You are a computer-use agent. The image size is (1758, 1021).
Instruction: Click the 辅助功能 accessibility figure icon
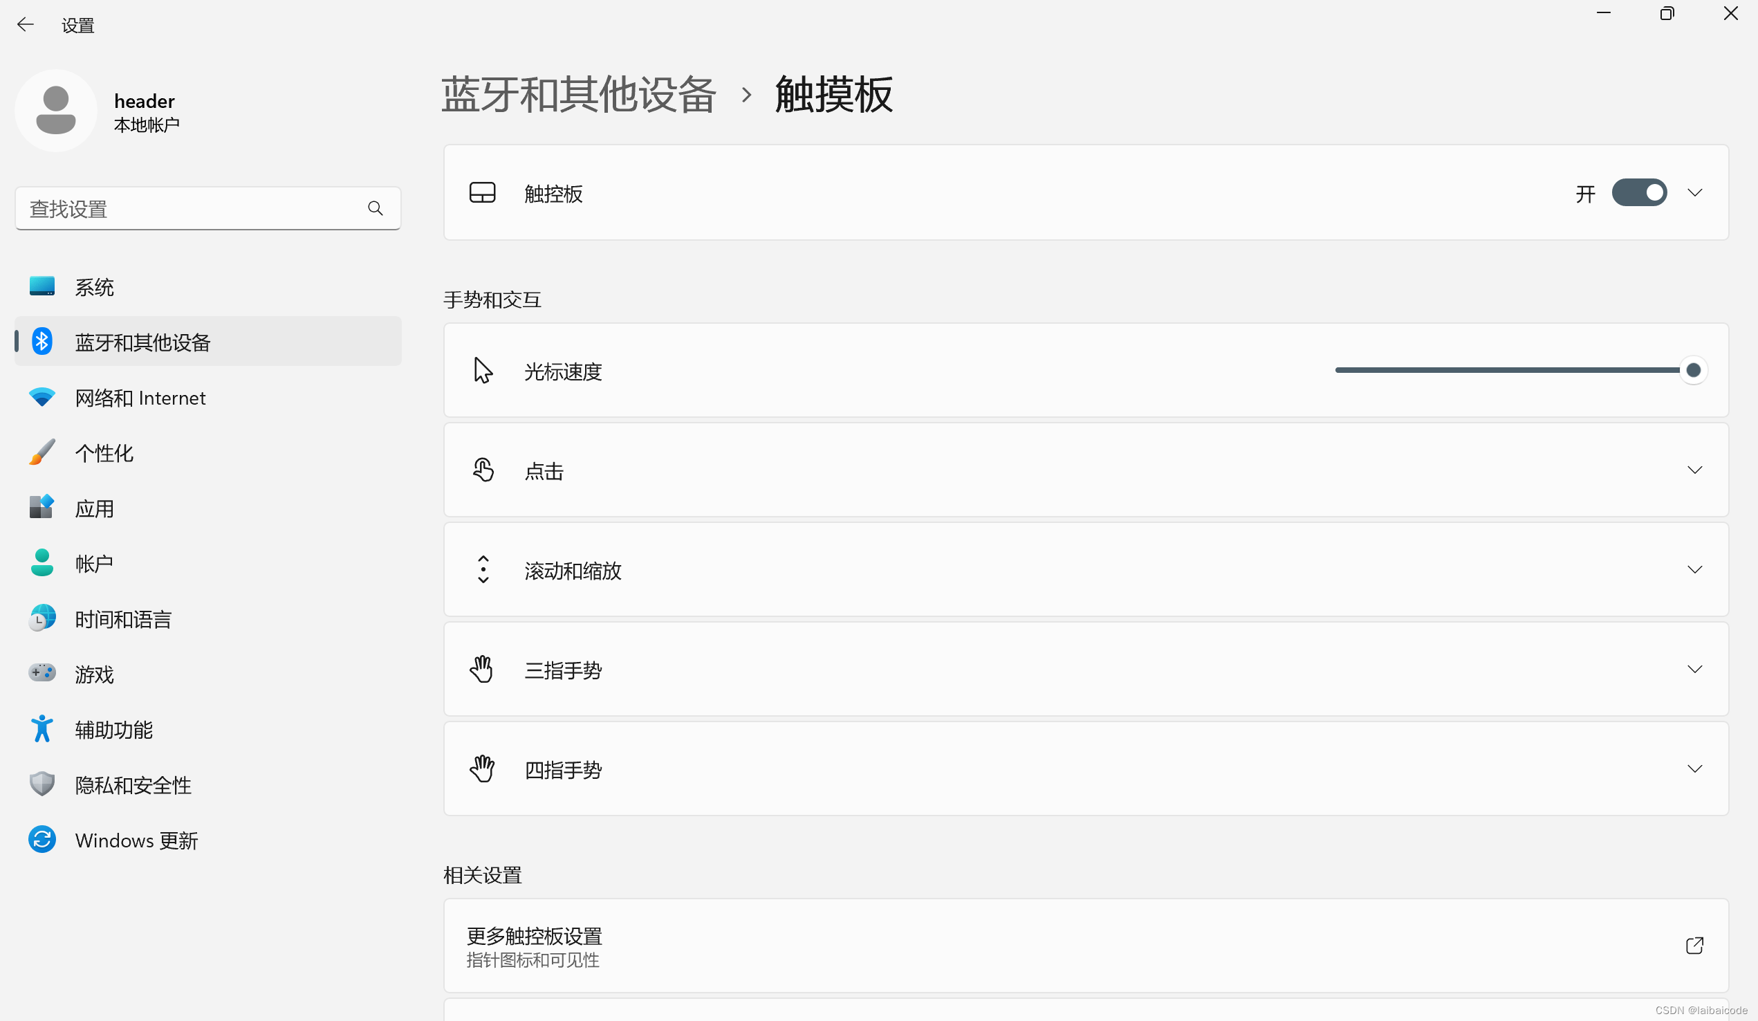[x=42, y=729]
